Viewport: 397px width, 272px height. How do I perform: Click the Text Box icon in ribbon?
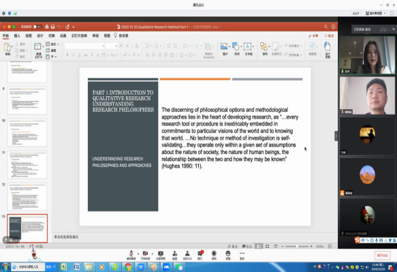tap(248, 49)
